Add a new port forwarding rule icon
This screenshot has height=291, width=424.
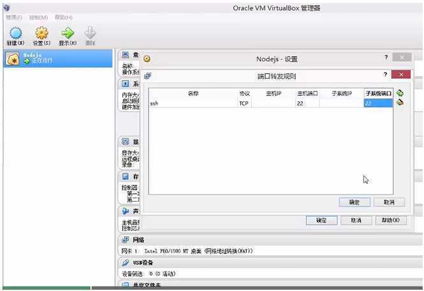pyautogui.click(x=400, y=93)
